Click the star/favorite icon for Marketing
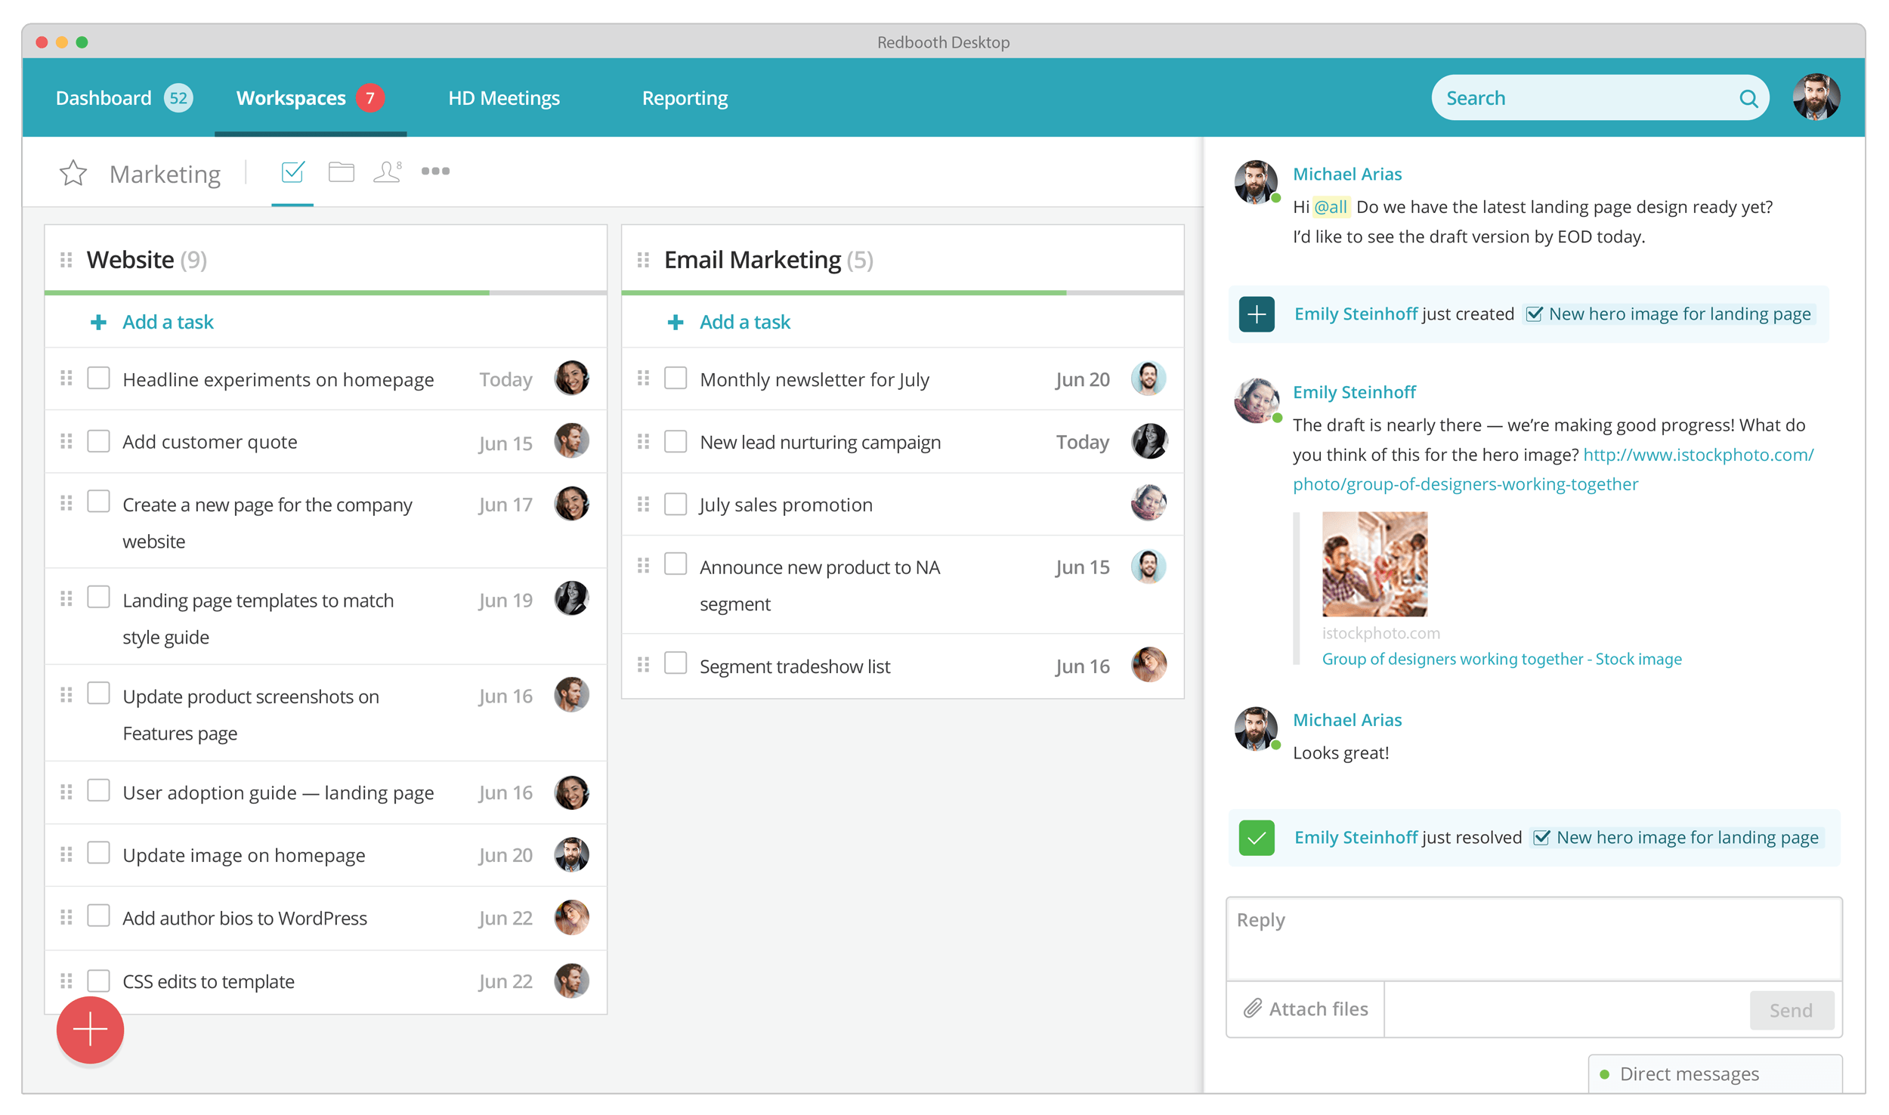Viewport: 1889px width, 1115px height. (x=73, y=172)
